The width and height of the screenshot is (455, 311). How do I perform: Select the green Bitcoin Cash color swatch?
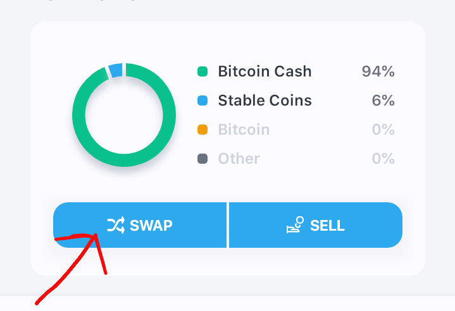[203, 71]
